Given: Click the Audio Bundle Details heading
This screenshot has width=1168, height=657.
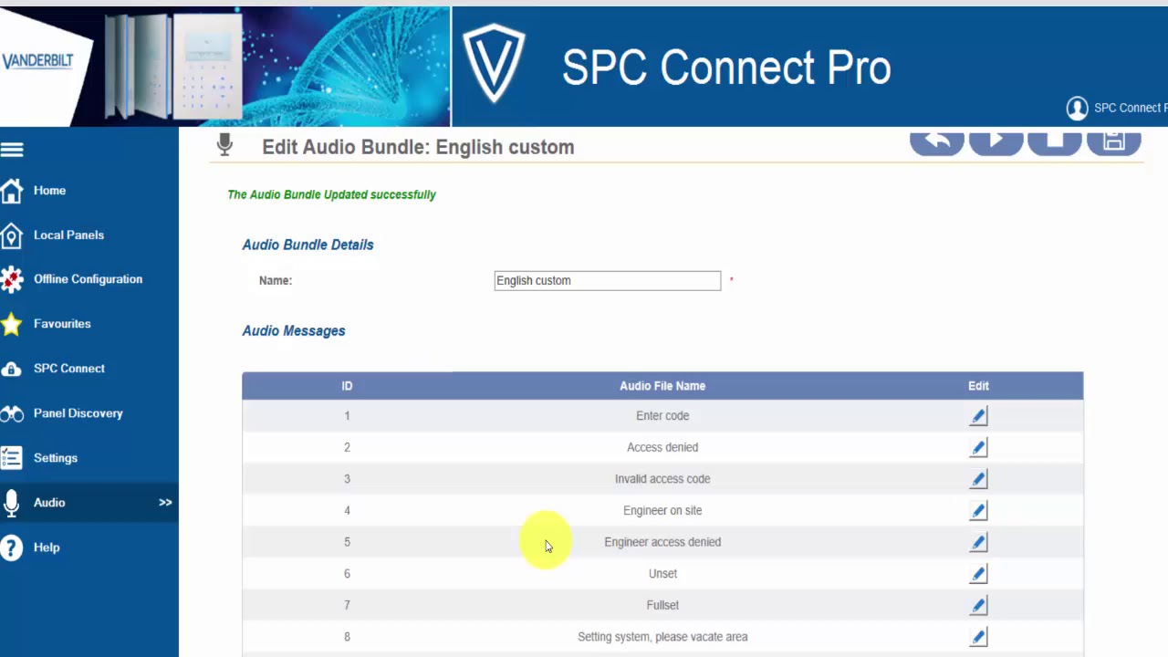Looking at the screenshot, I should pos(308,245).
